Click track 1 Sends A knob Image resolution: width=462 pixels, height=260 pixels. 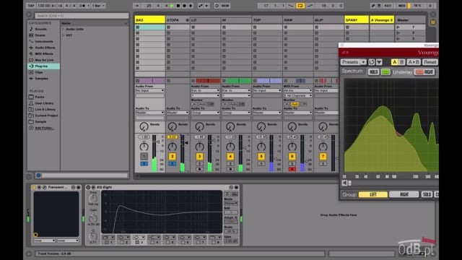pos(144,127)
